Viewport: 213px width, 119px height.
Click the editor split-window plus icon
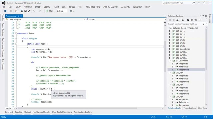click(165, 23)
